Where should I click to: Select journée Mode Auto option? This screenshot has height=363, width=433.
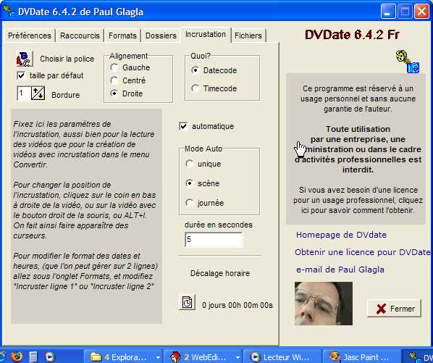[x=190, y=203]
